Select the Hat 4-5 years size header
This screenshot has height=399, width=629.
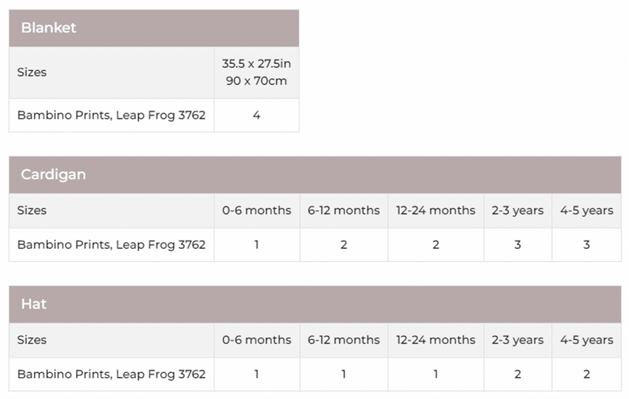click(586, 340)
